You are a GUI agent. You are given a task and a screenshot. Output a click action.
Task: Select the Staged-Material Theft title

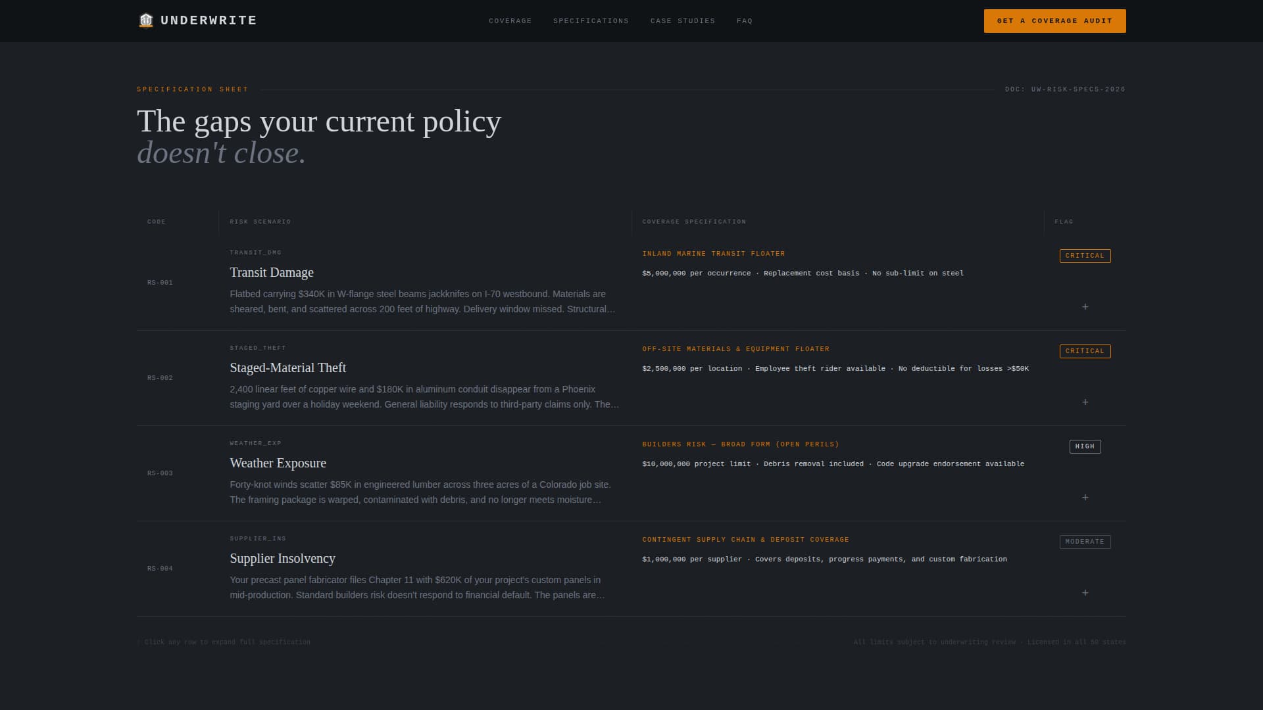[287, 367]
